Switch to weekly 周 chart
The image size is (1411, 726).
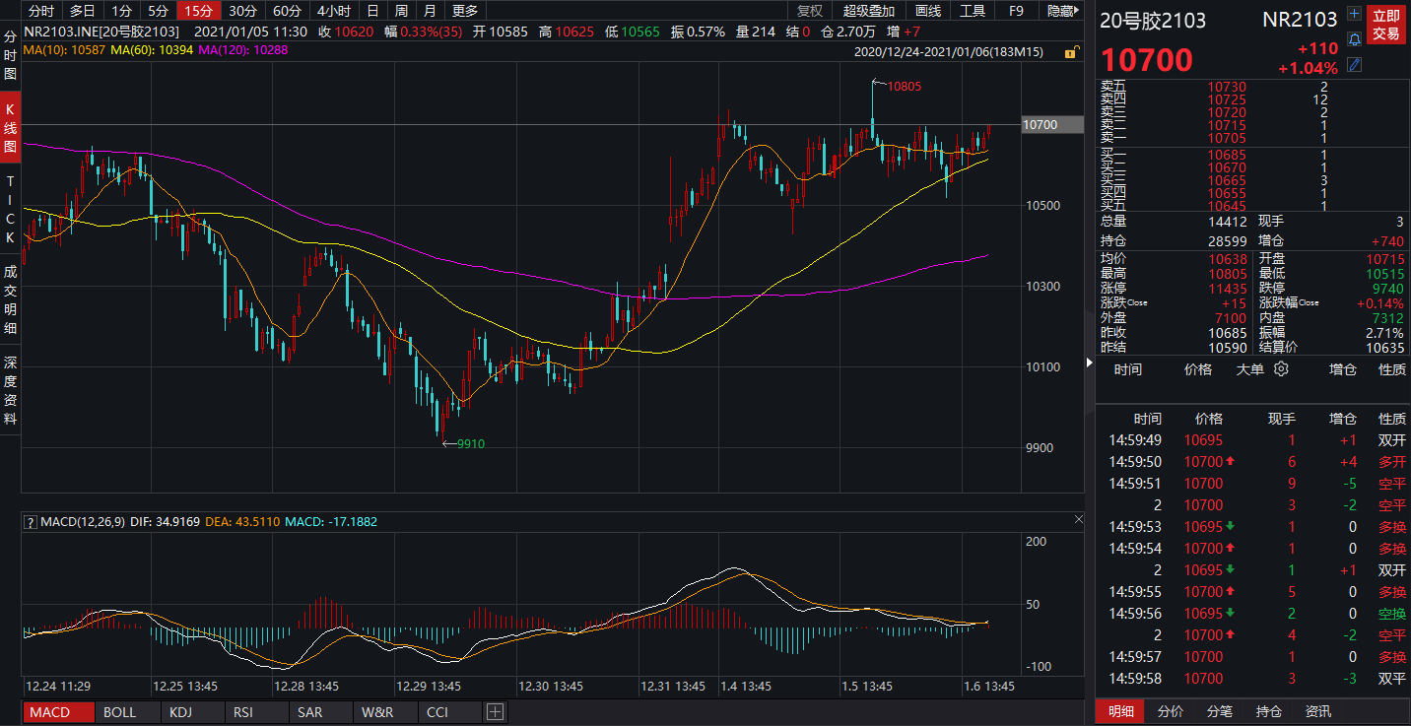click(x=401, y=11)
